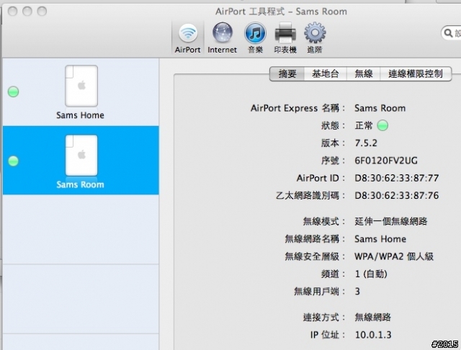Click the 狀態 label
461x350 pixels.
pyautogui.click(x=333, y=126)
